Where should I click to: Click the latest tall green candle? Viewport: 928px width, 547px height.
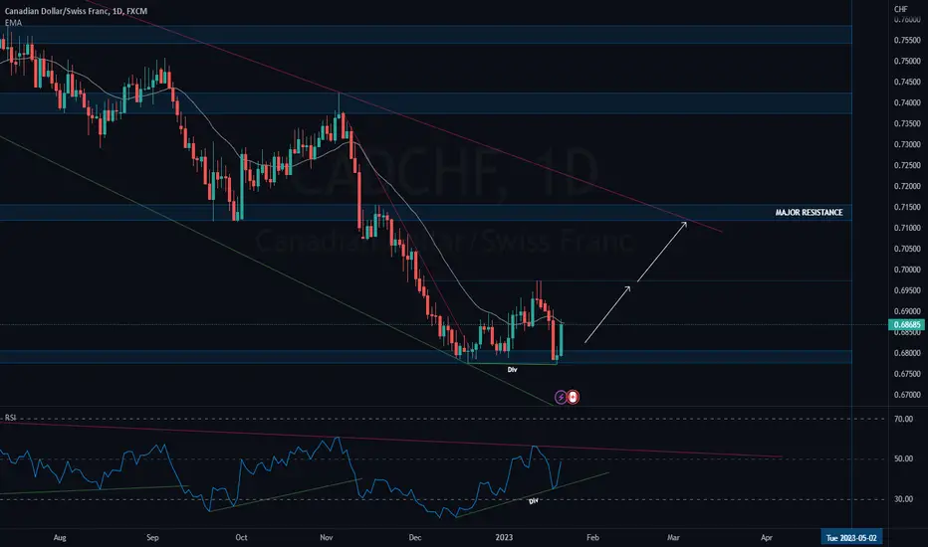click(561, 340)
